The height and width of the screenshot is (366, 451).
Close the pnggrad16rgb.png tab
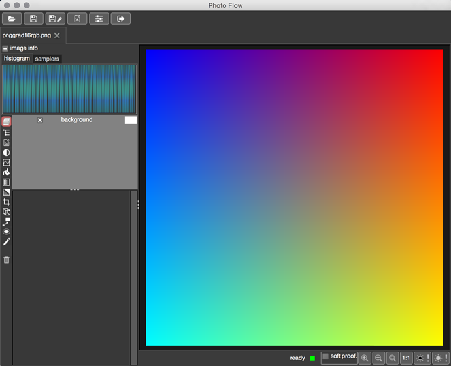pos(57,35)
